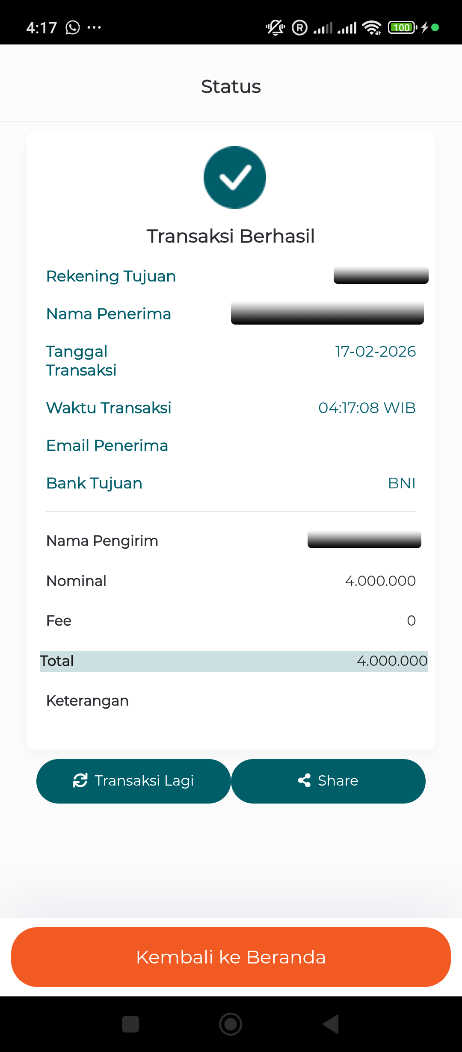The height and width of the screenshot is (1052, 462).
Task: Tap the Wi-Fi icon in status bar
Action: 371,28
